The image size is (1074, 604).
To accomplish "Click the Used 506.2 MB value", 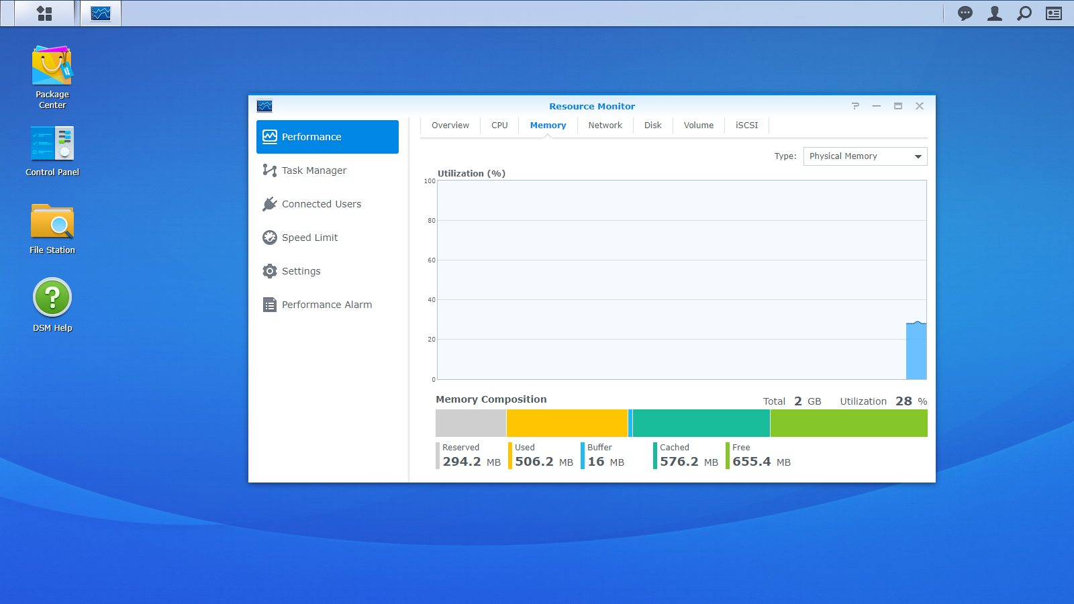I will coord(544,462).
